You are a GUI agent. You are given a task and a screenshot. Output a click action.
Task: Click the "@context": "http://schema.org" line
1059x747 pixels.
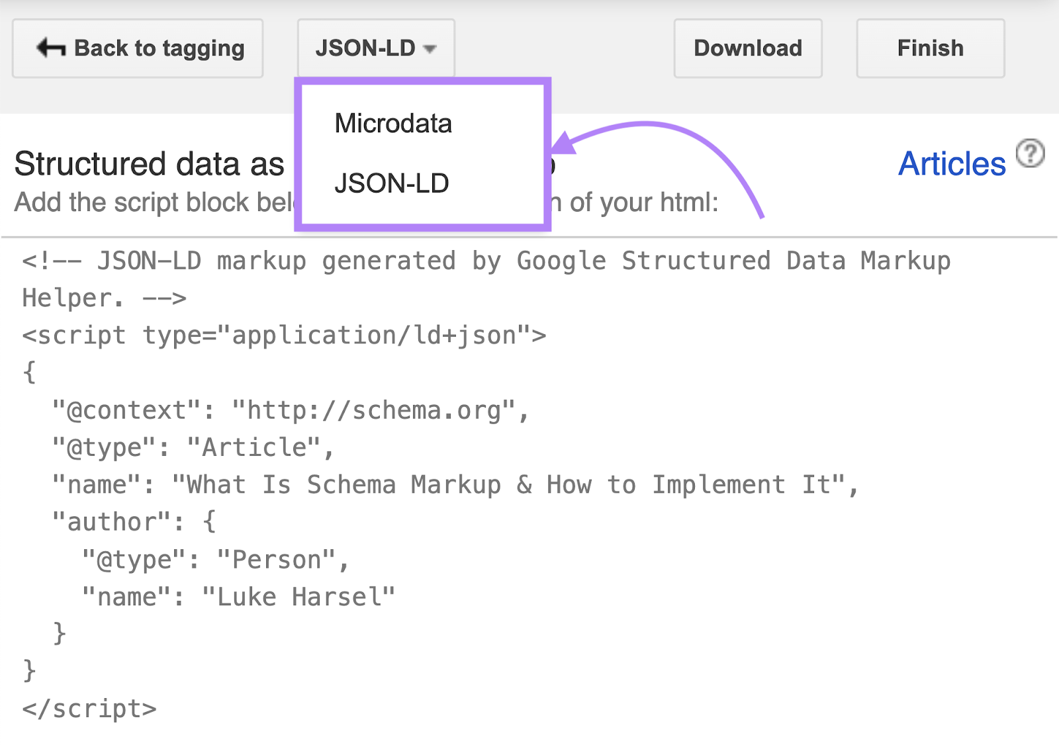[291, 411]
